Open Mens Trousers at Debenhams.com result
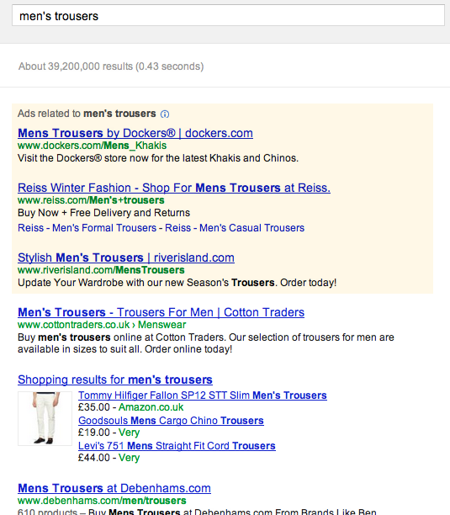 114,488
